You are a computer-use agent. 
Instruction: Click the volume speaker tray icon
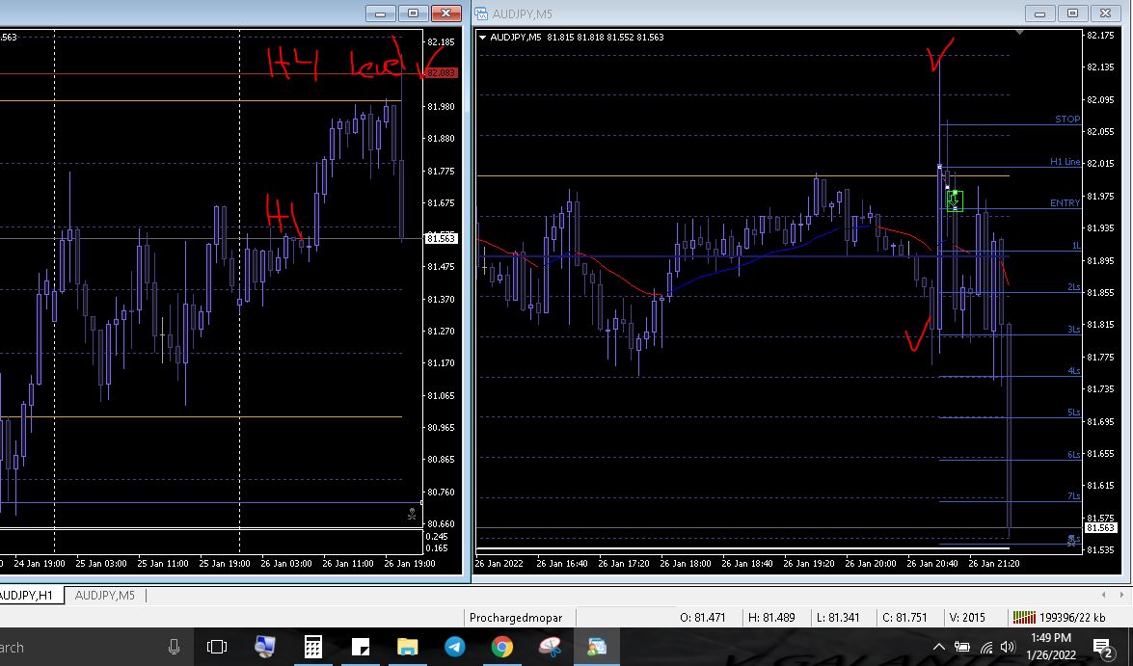tap(1008, 647)
